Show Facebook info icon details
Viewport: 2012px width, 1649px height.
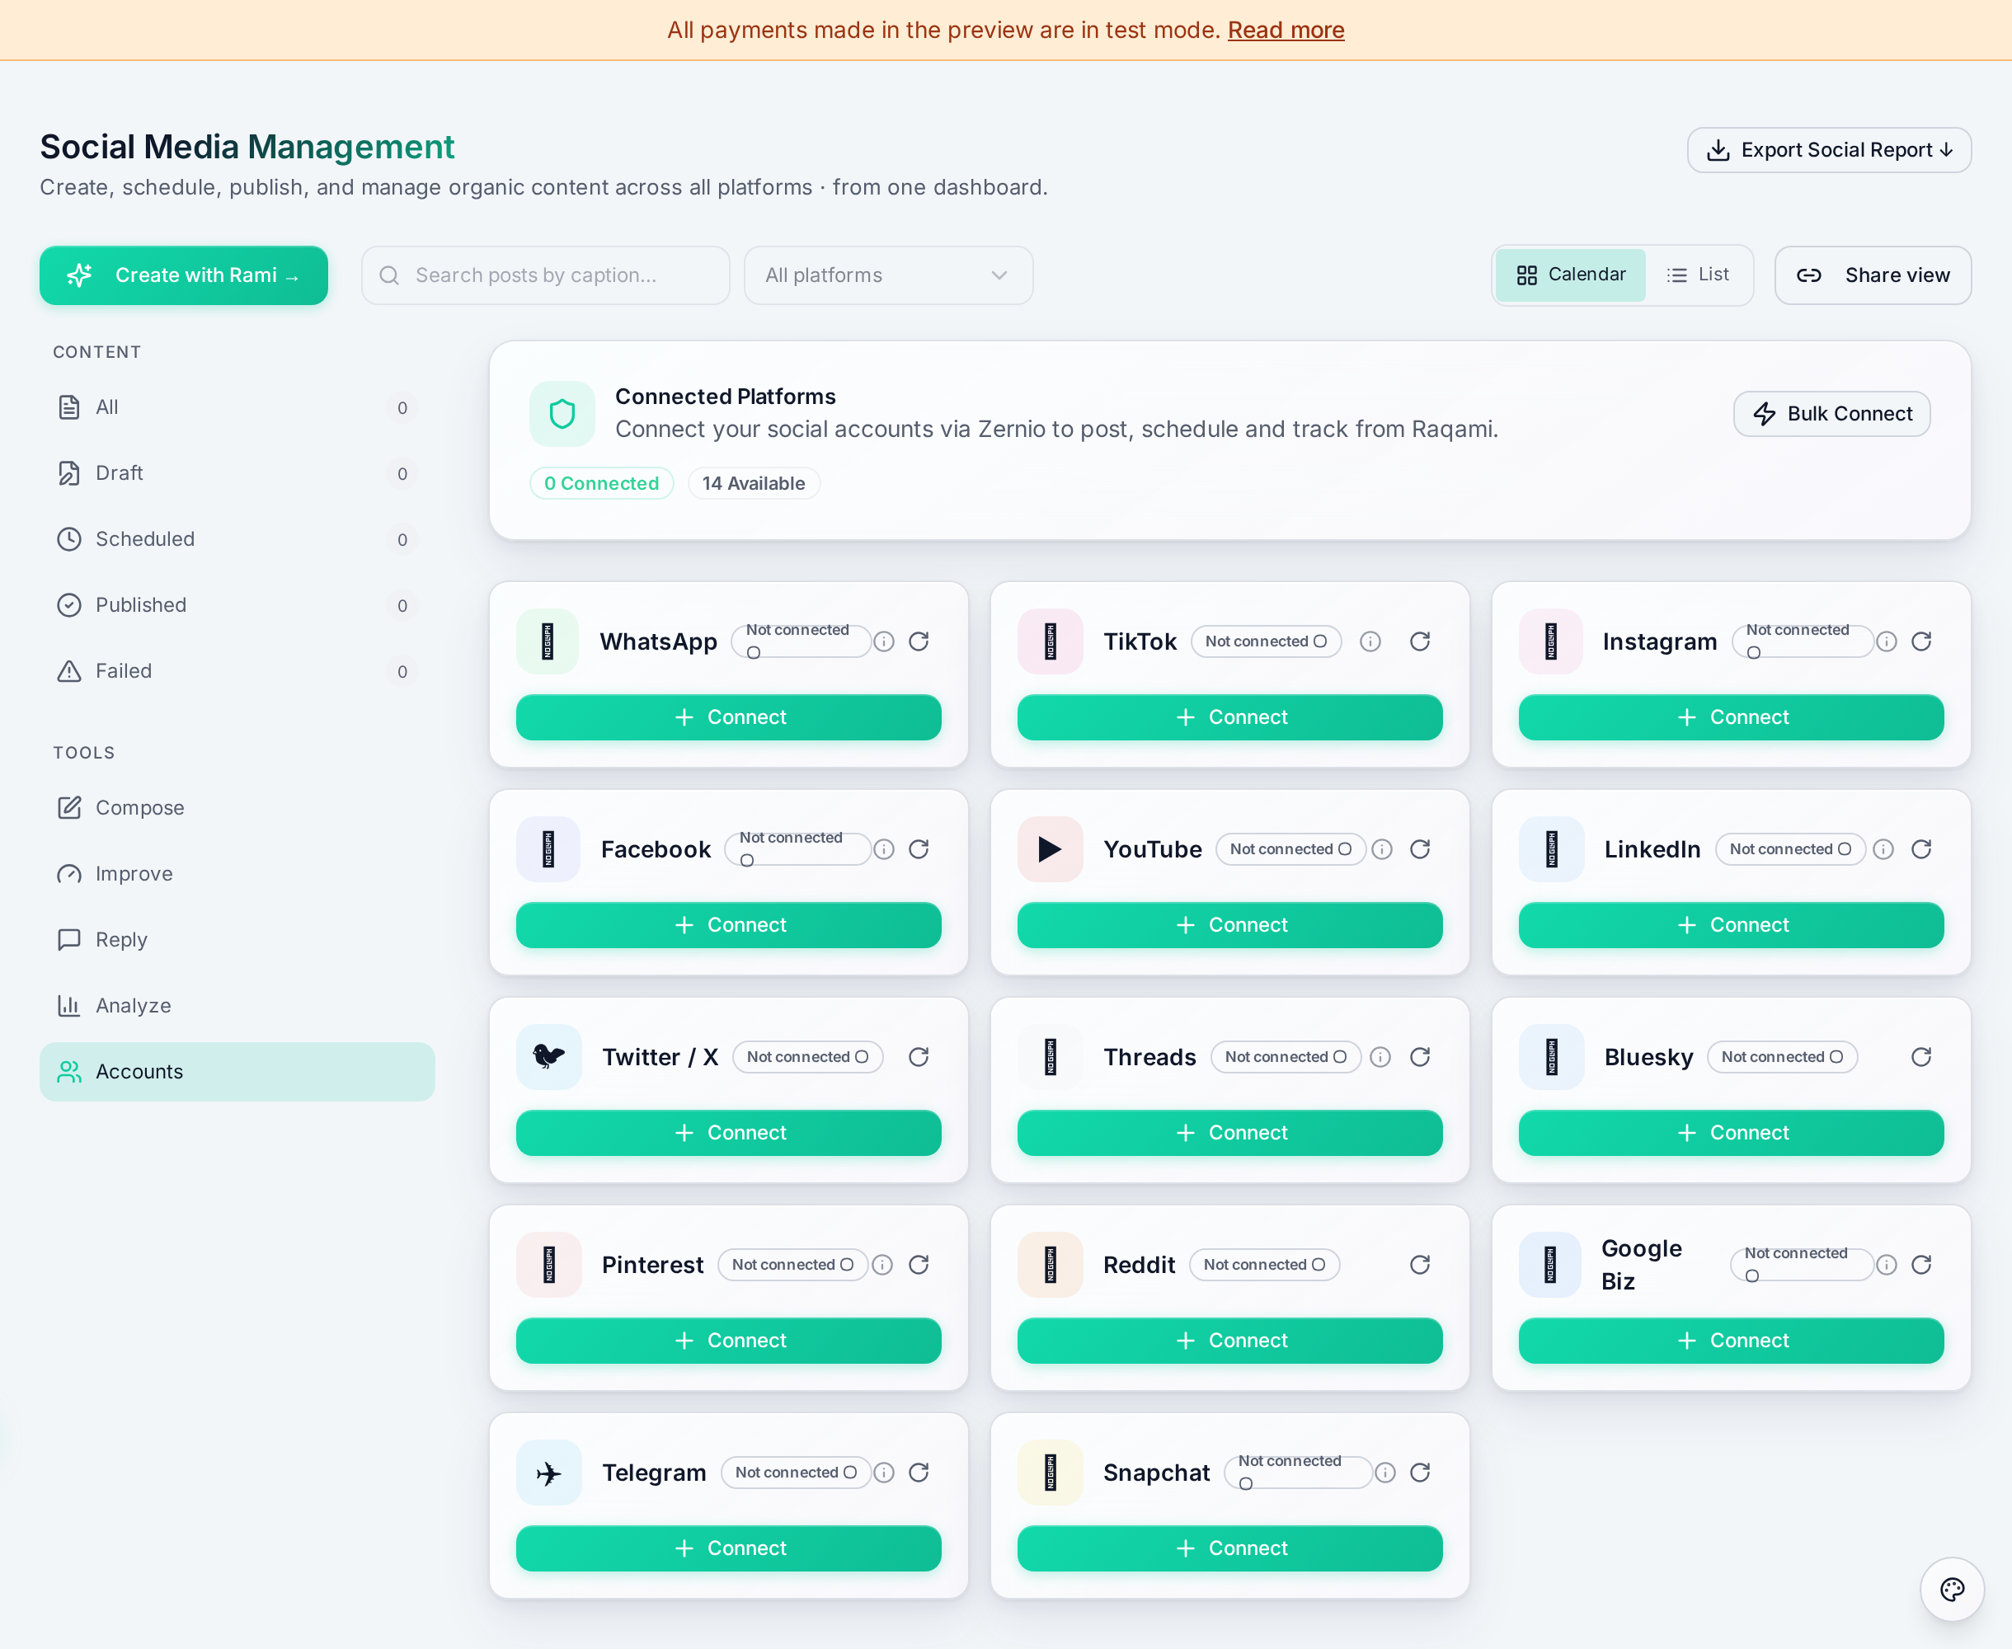[883, 849]
